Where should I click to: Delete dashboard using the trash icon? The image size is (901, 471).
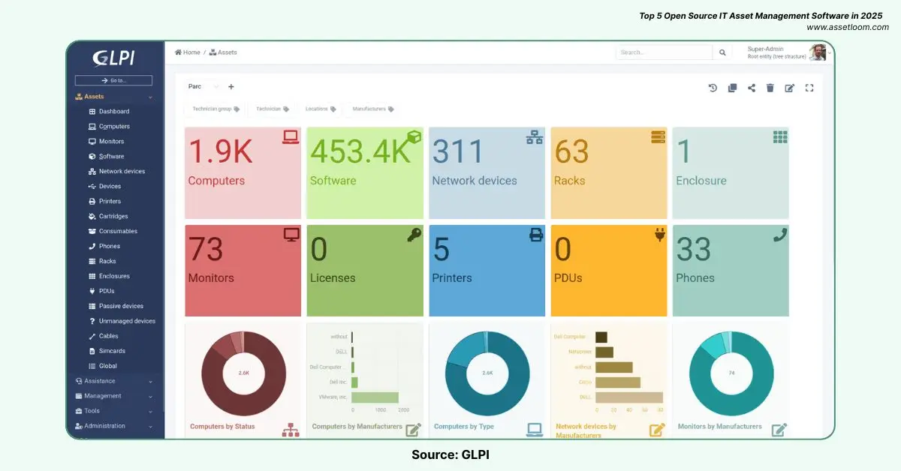coord(770,88)
